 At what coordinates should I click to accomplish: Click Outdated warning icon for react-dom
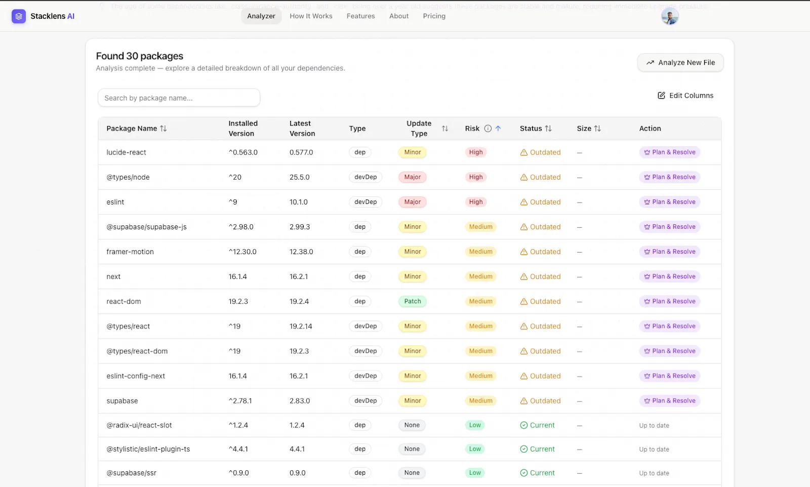(x=524, y=301)
